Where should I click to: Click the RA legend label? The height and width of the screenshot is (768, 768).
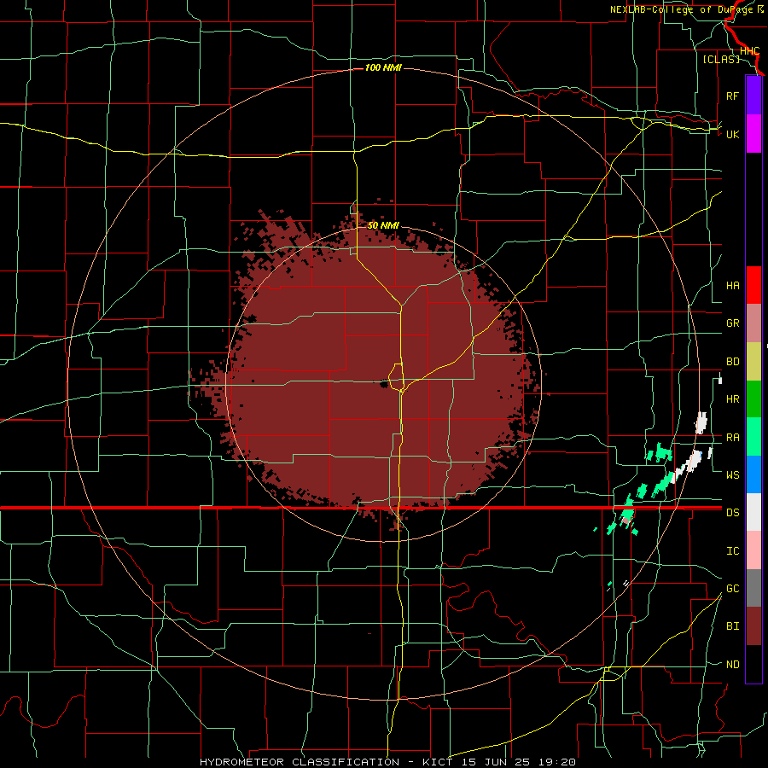(732, 438)
